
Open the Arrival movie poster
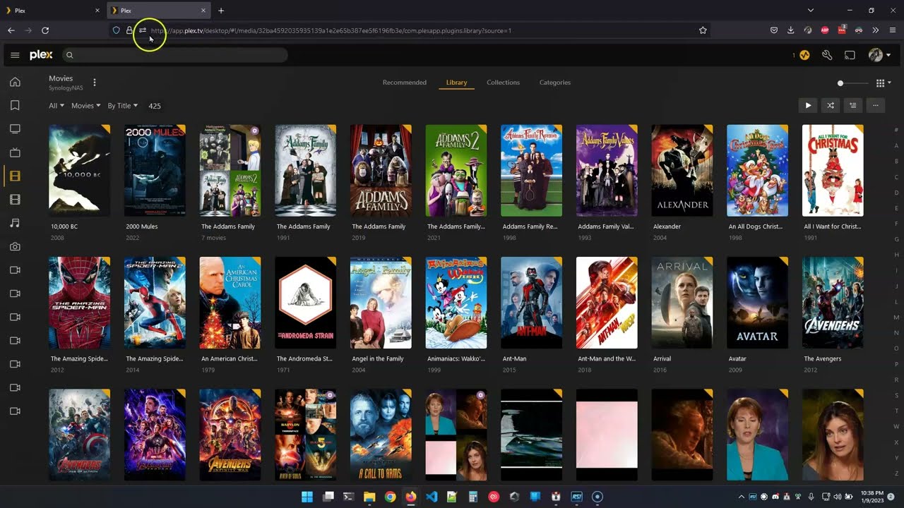(682, 302)
